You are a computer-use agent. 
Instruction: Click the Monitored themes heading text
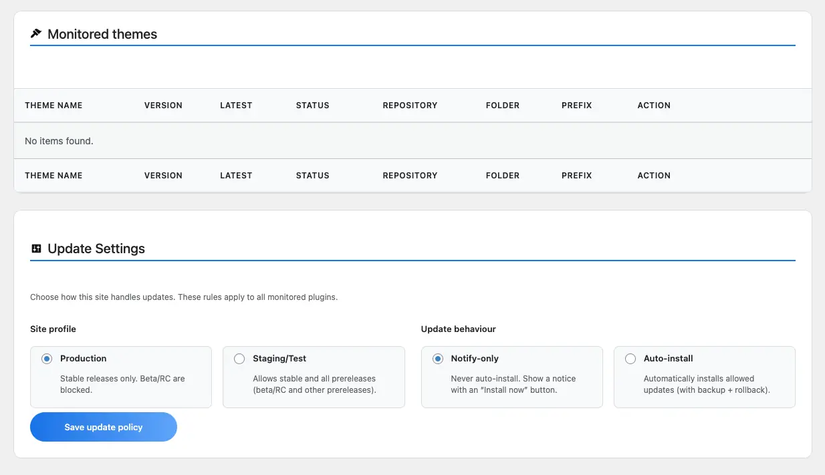102,34
